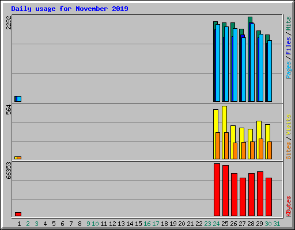
Task: Select the red KBytes bar for day 29
Action: pos(260,194)
